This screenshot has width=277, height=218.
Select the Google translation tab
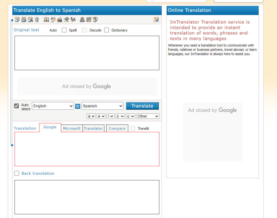tap(50, 127)
